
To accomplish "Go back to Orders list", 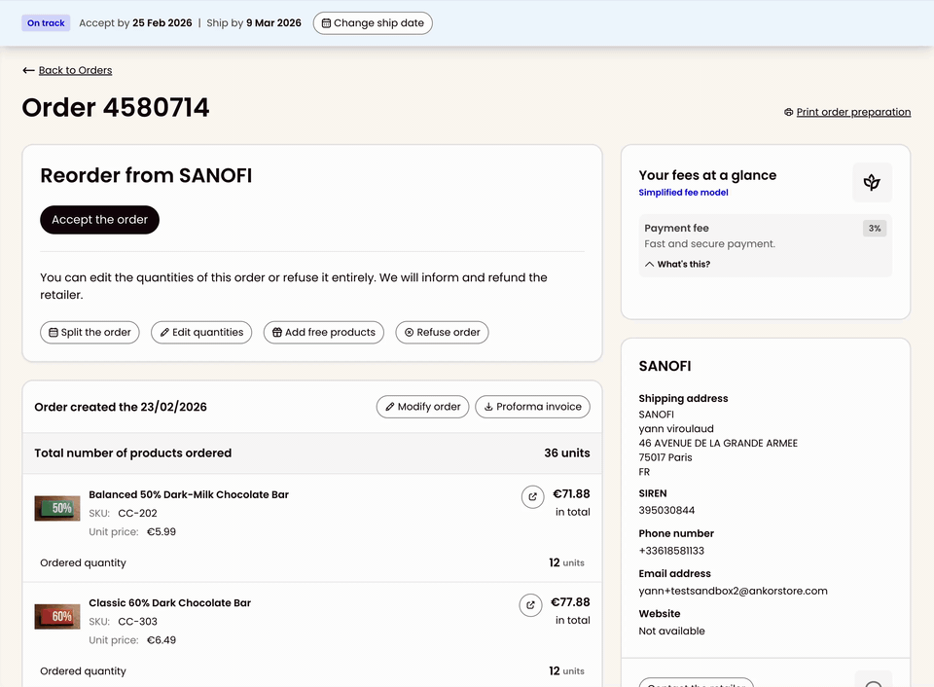I will 75,70.
